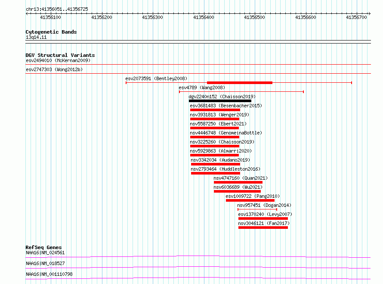Screen dimensions: 383x284
Task: Click ruler position 41356200
Action: (x=102, y=17)
